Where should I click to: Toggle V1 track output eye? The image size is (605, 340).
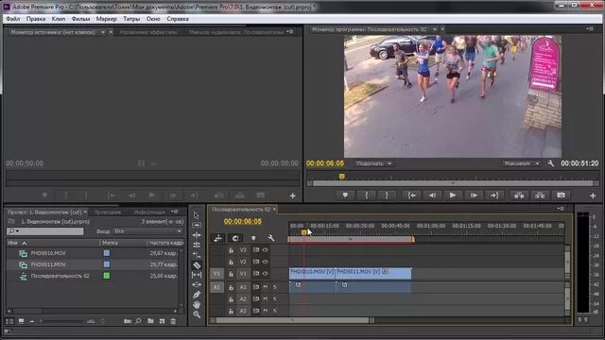(x=266, y=273)
